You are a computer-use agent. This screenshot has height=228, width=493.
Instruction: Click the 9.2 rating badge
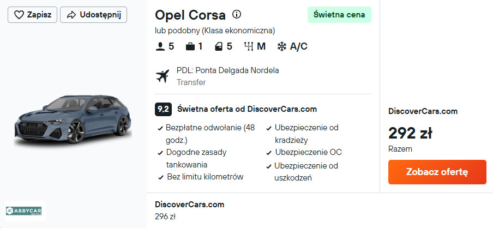163,109
